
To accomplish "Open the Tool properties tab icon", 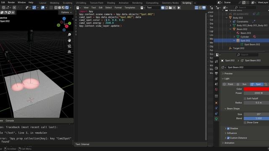I will [216, 62].
